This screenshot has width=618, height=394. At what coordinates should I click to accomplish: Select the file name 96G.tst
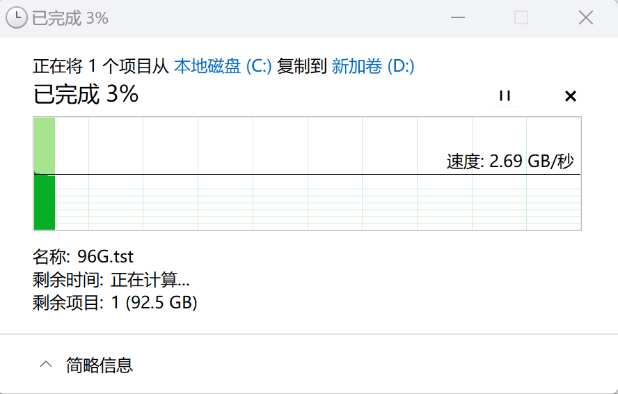coord(106,256)
